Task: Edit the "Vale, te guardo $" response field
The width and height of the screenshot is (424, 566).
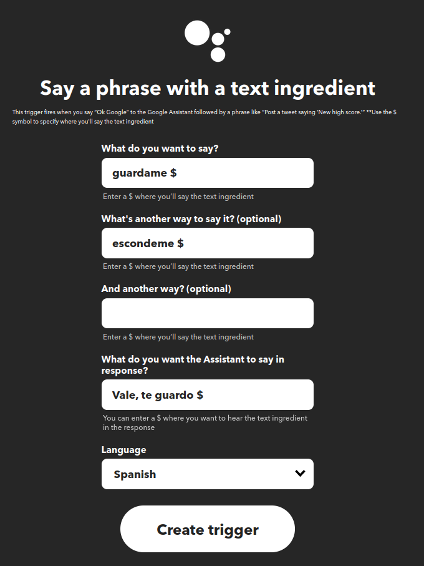Action: (x=207, y=395)
